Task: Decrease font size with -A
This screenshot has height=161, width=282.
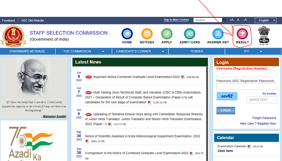Action: click(245, 20)
